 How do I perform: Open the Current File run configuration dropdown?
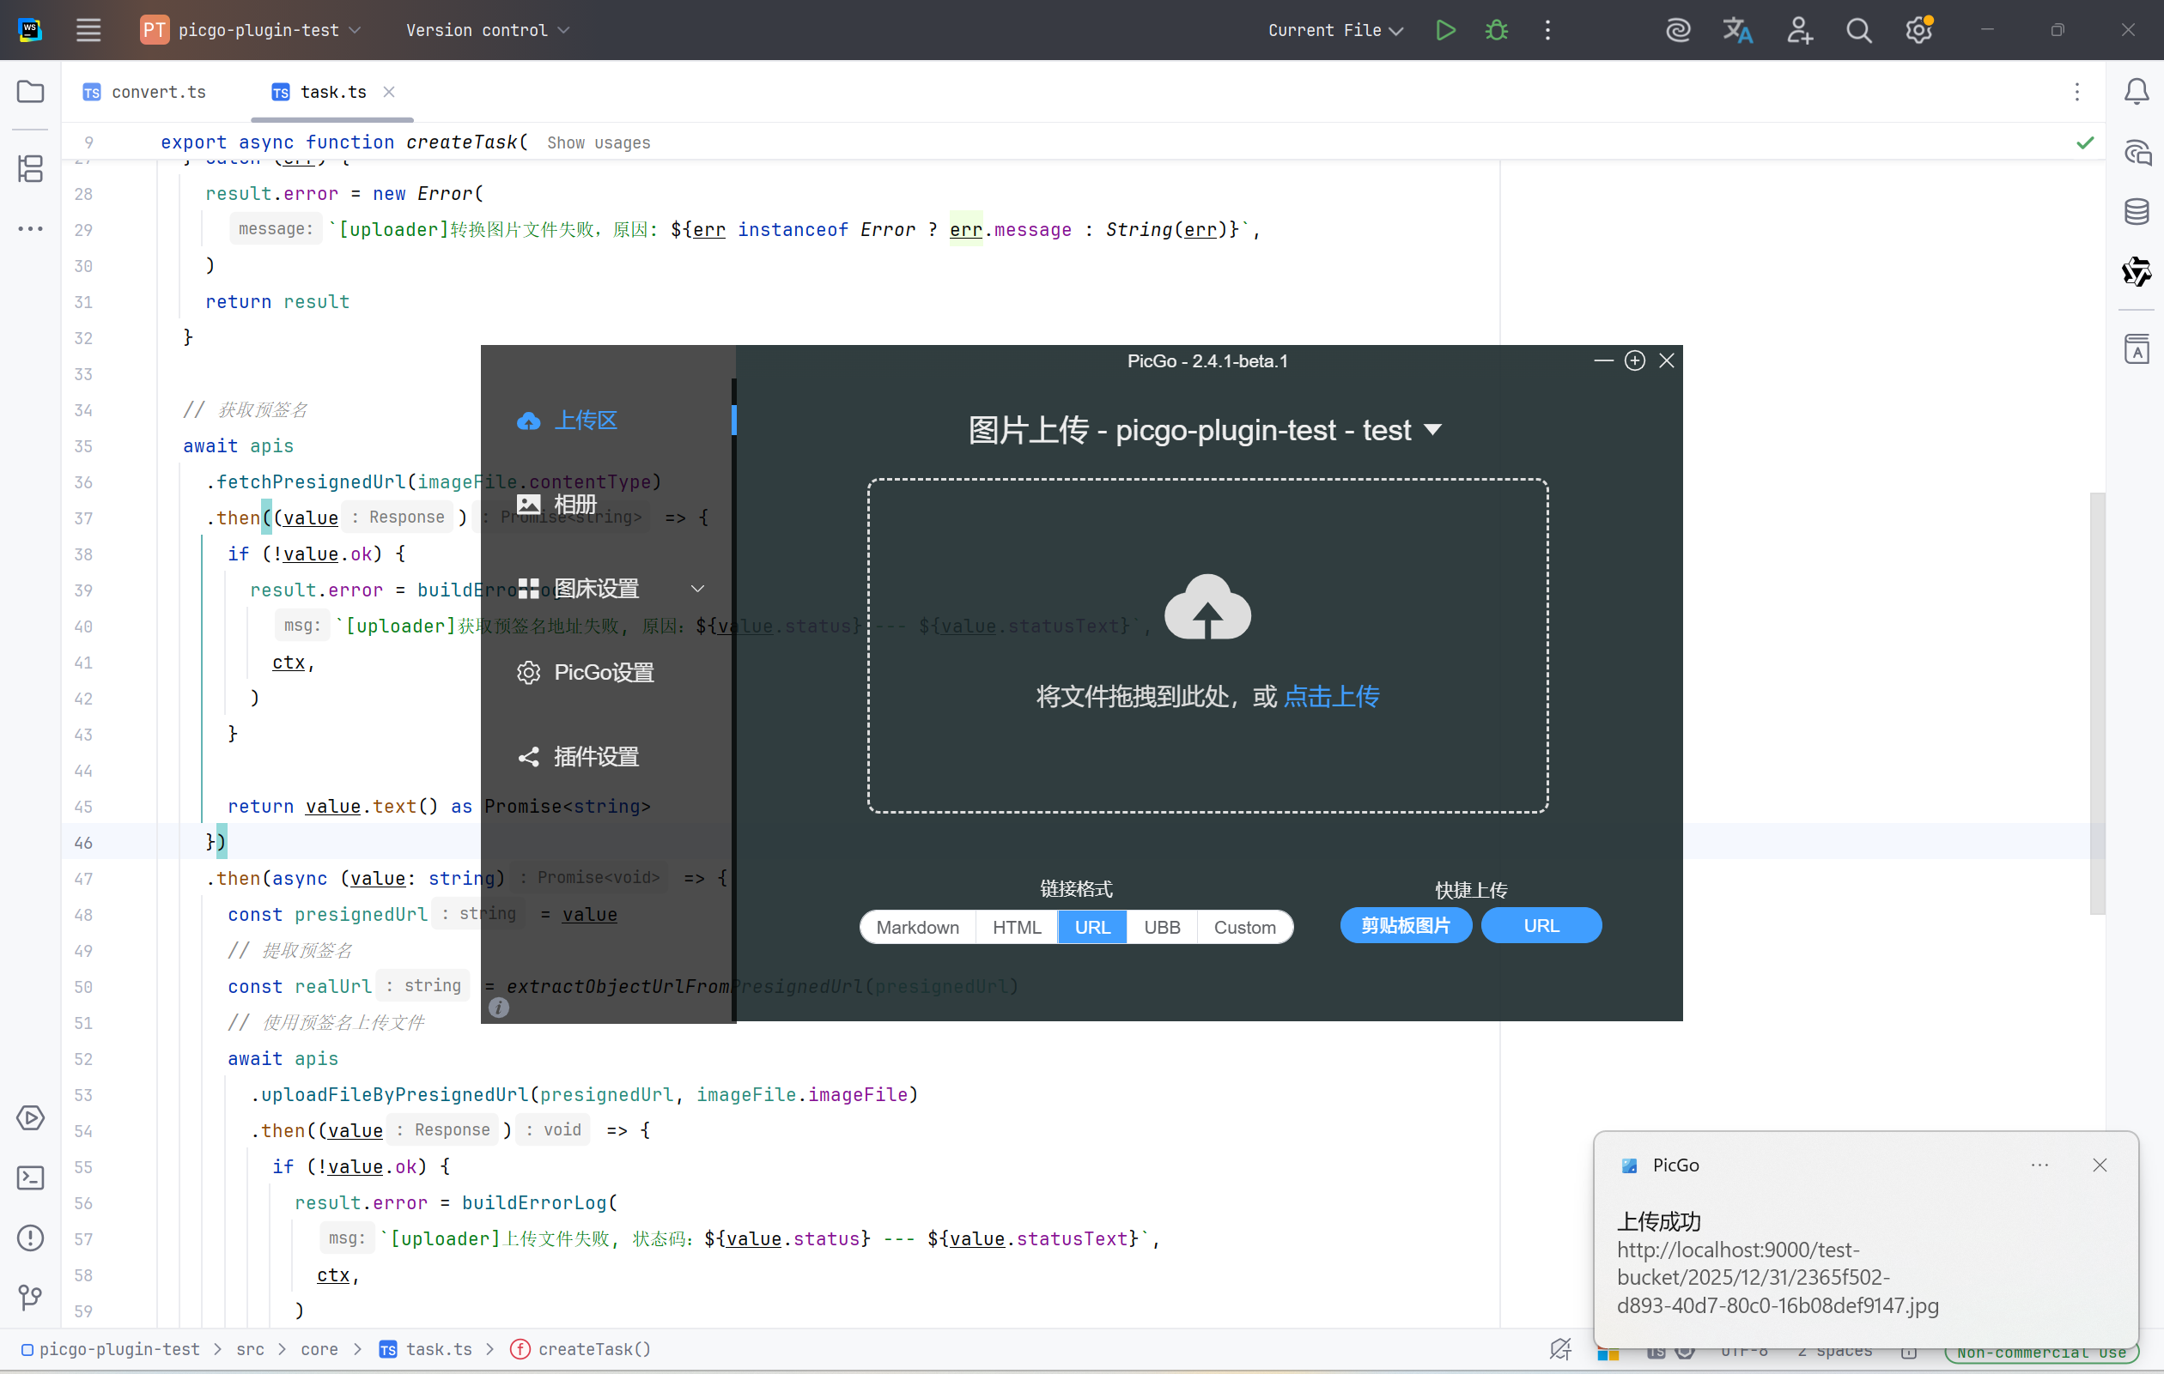pos(1334,30)
